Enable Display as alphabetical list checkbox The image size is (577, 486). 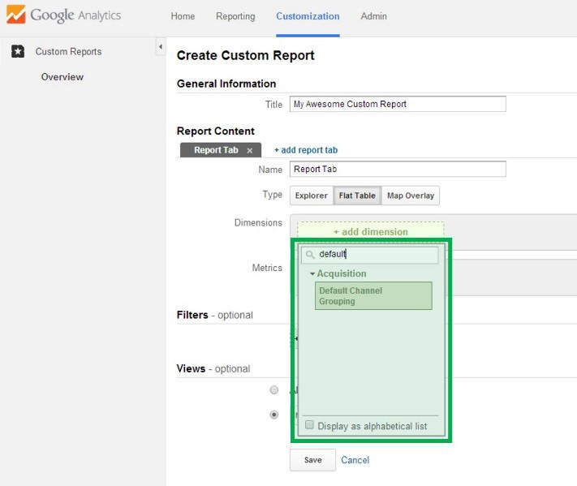pyautogui.click(x=309, y=425)
